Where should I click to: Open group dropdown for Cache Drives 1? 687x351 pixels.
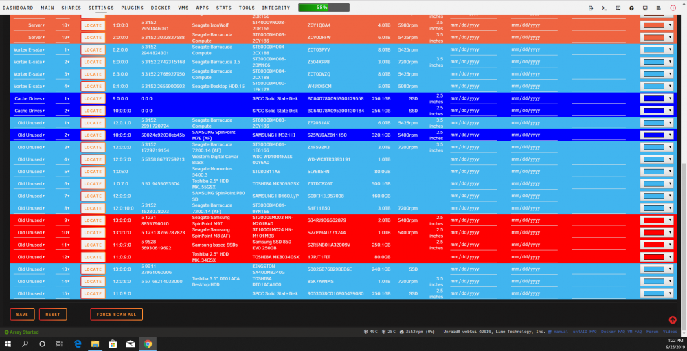click(28, 99)
